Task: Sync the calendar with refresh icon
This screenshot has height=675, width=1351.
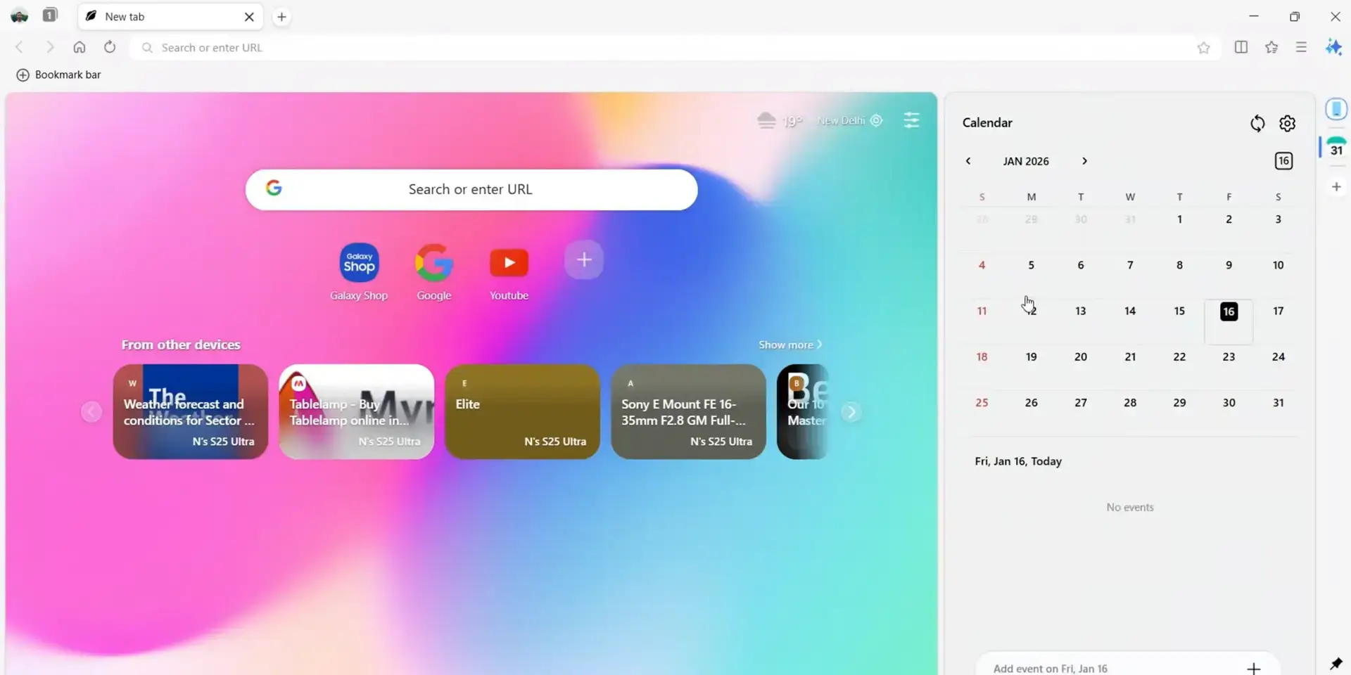Action: click(x=1257, y=123)
